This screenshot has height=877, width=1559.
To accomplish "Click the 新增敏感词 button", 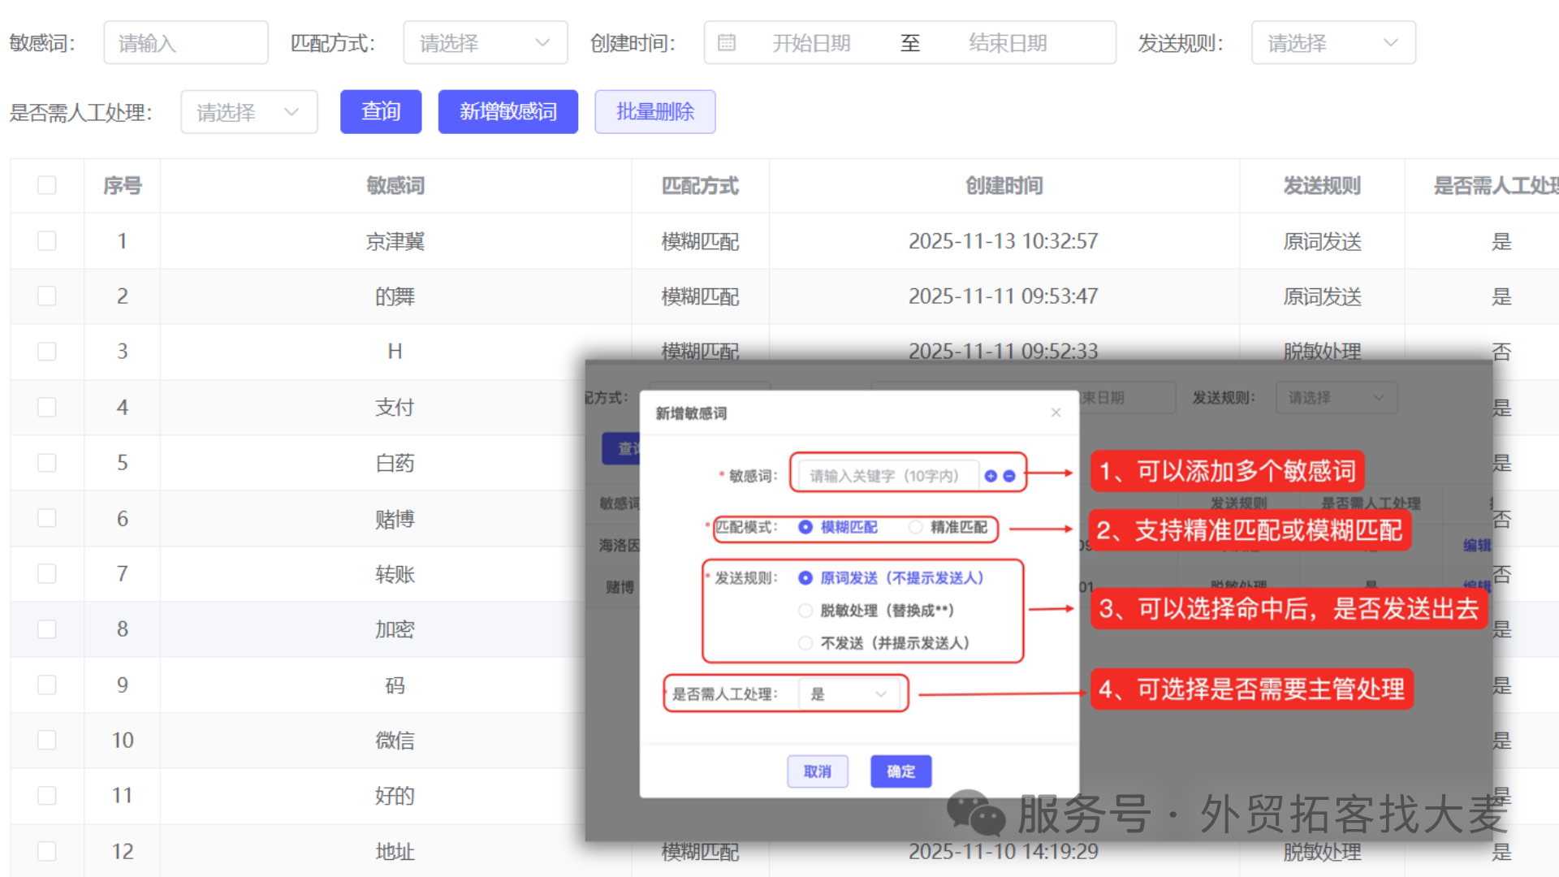I will 508,111.
